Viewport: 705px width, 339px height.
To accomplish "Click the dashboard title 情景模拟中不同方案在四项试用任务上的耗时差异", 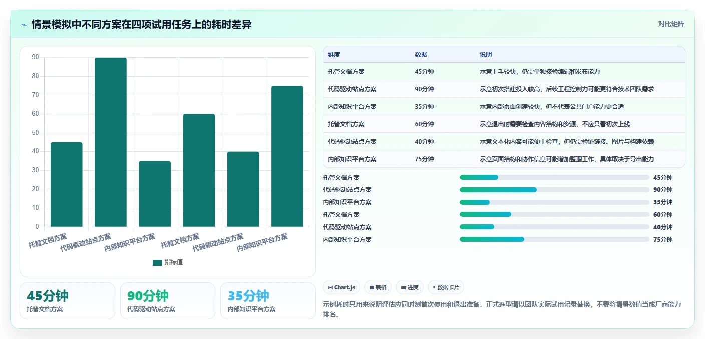I will point(141,24).
